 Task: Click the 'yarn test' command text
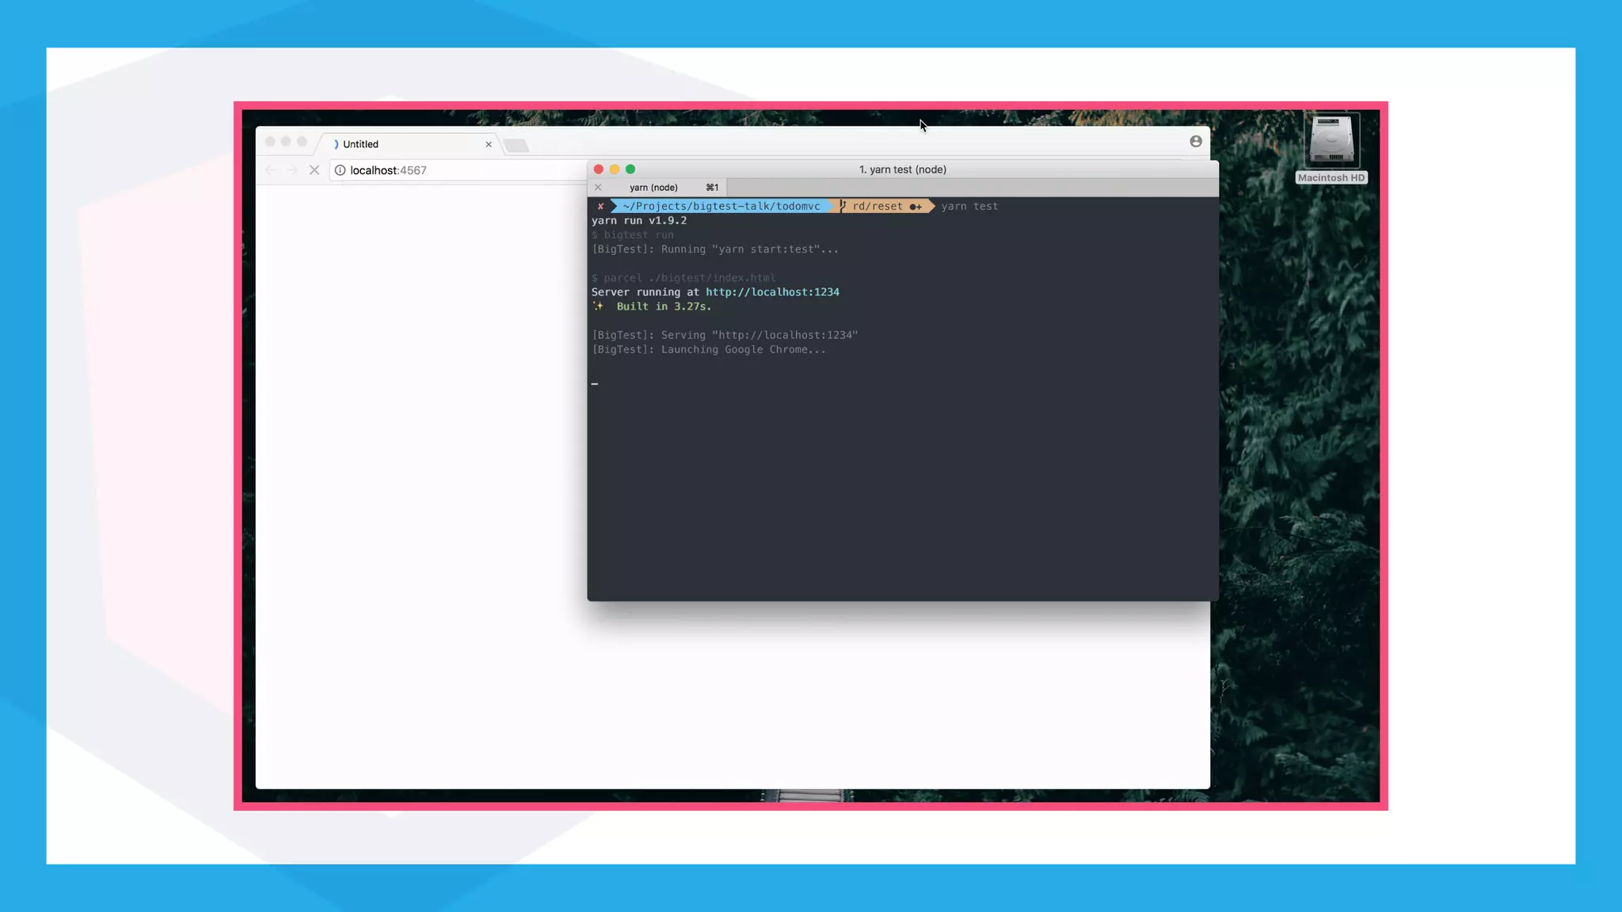pos(969,207)
